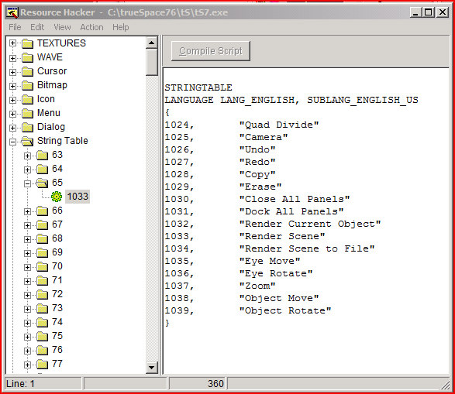The width and height of the screenshot is (455, 394).
Task: Click the 360 value in status bar
Action: click(215, 384)
